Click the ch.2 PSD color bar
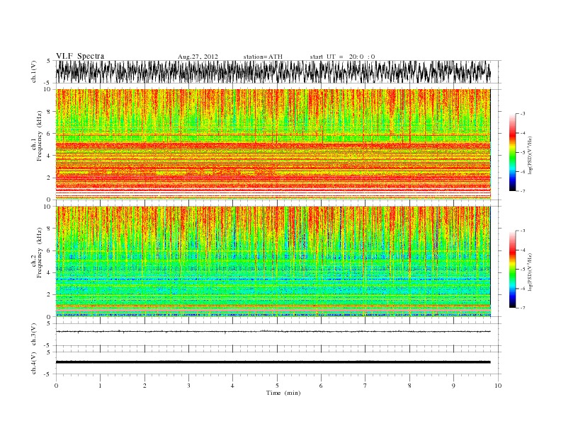The width and height of the screenshot is (561, 433). (512, 269)
